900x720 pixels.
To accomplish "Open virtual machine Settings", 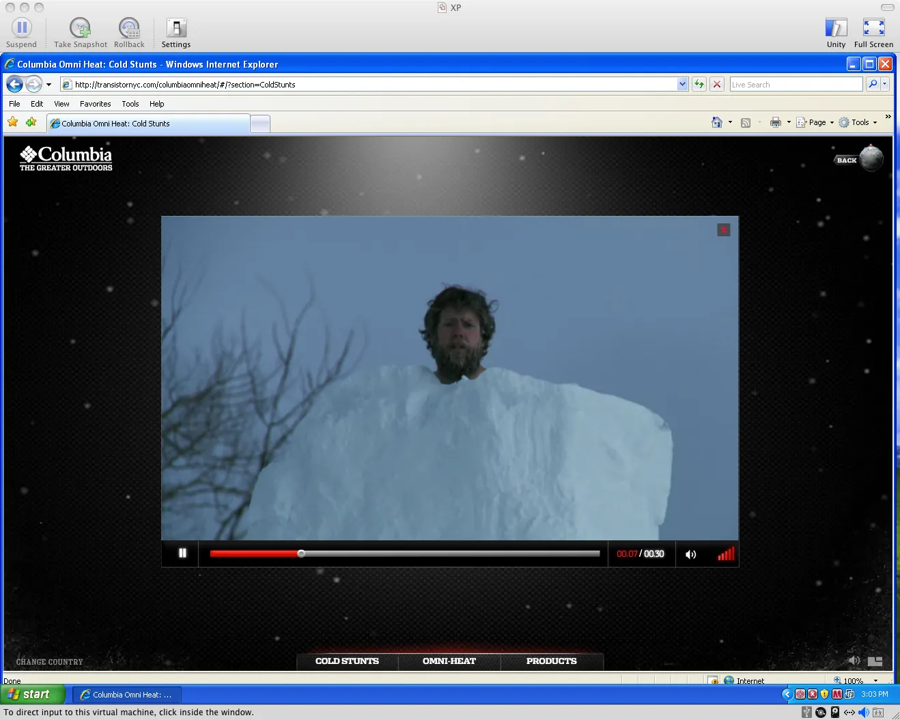I will pos(176,33).
